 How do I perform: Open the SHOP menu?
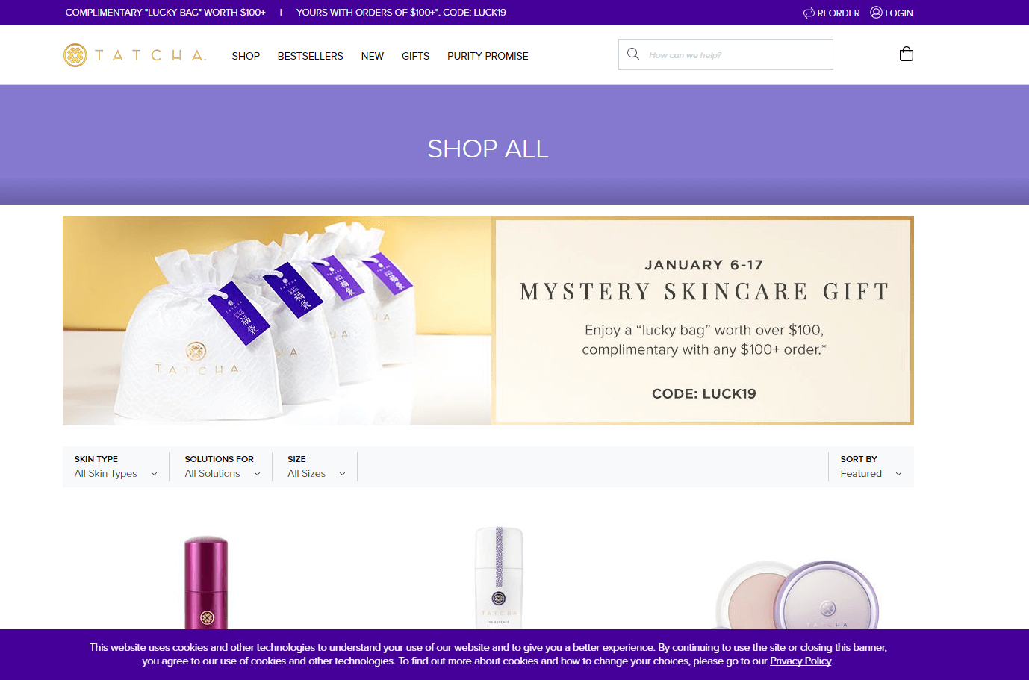pyautogui.click(x=246, y=56)
